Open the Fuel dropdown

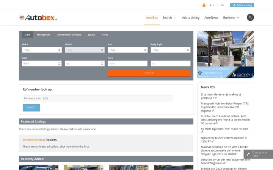click(x=128, y=50)
